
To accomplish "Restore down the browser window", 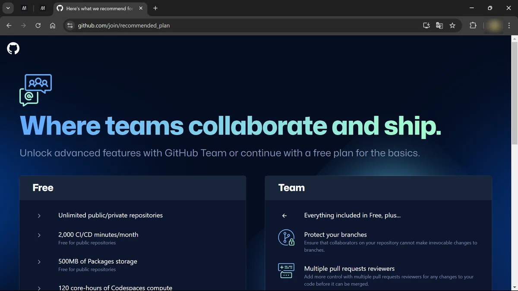I will click(x=490, y=8).
